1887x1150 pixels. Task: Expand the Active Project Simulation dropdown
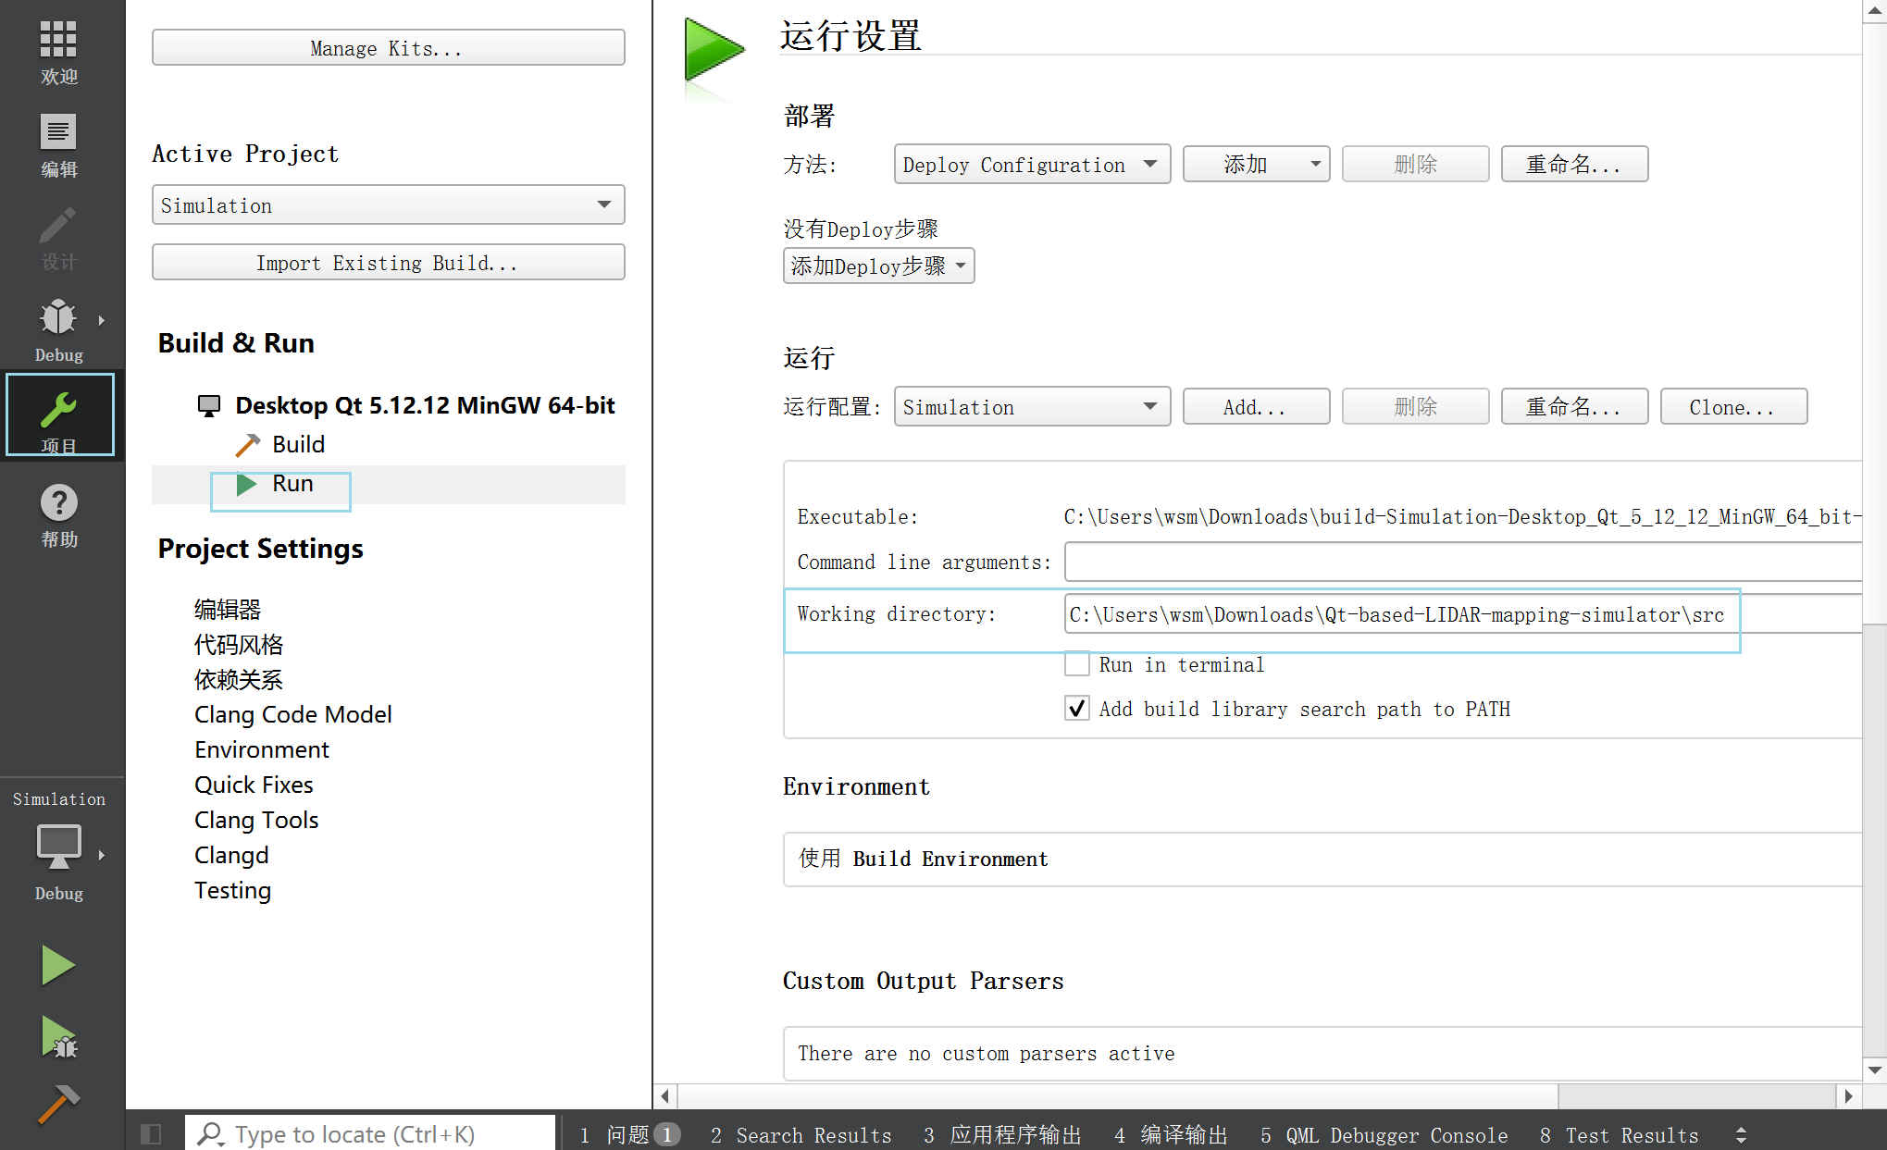coord(388,204)
